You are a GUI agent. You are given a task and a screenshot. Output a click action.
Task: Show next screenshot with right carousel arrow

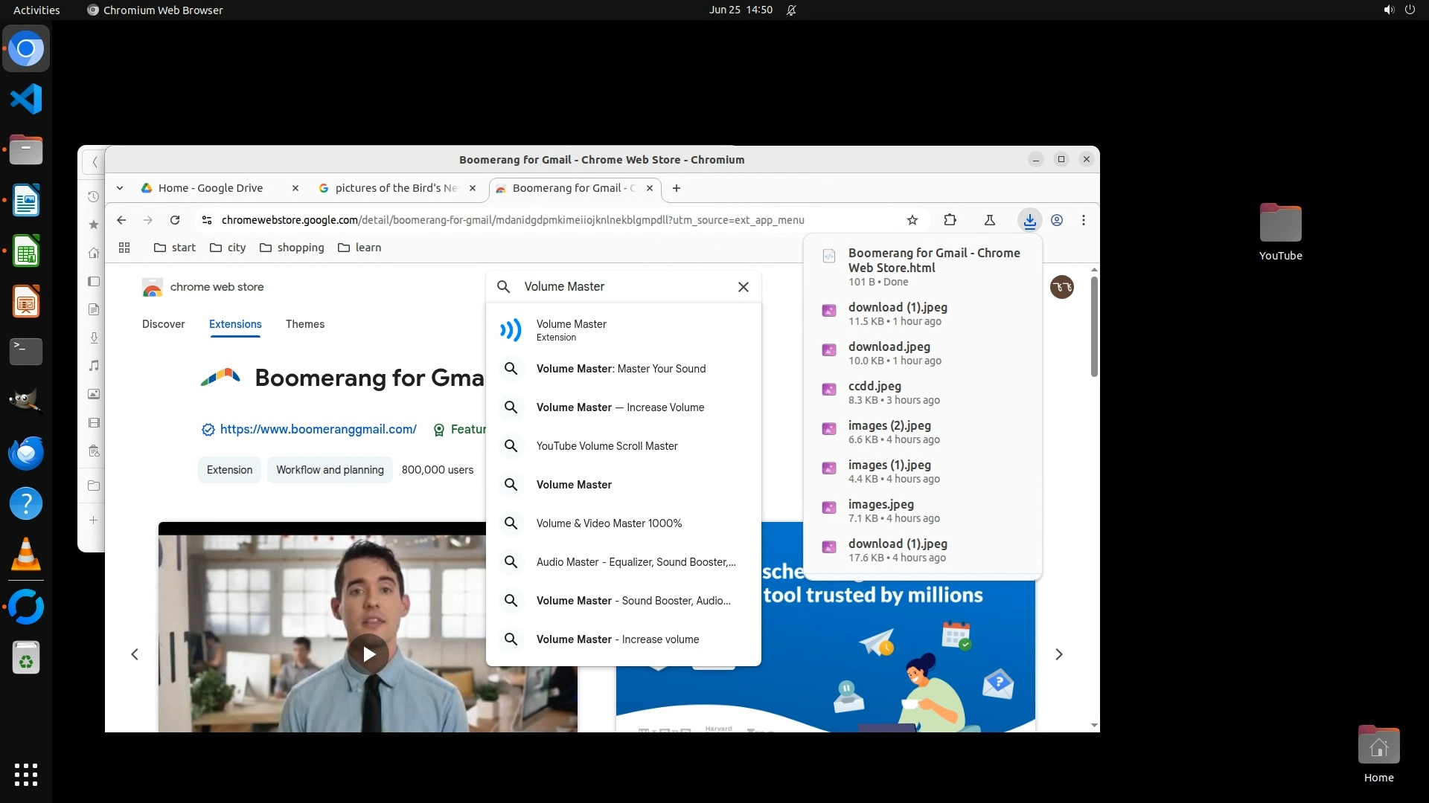pos(1058,654)
